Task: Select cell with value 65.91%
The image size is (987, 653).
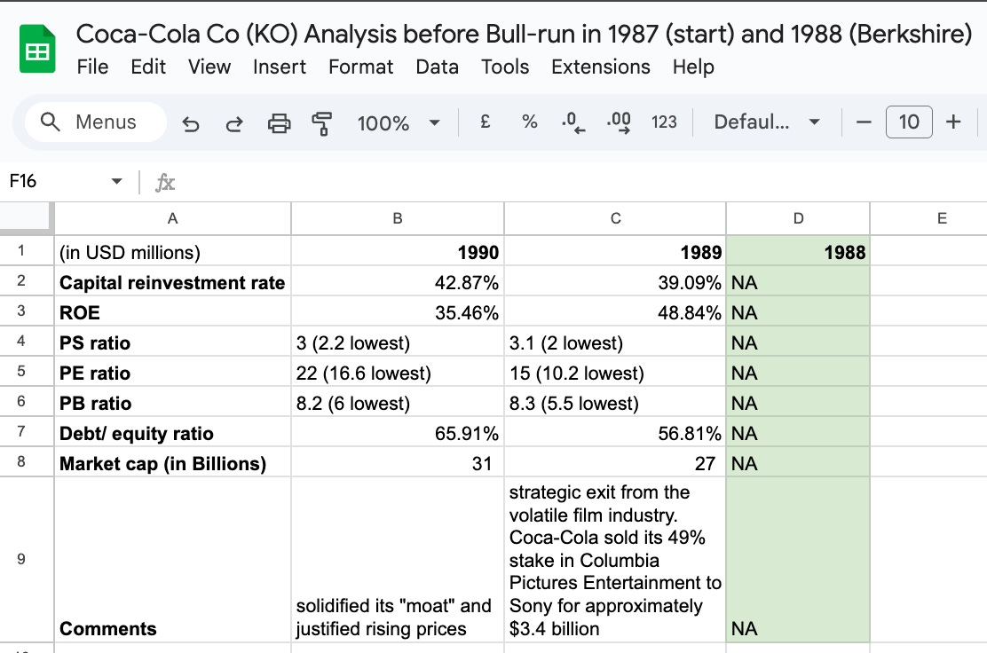Action: point(397,433)
